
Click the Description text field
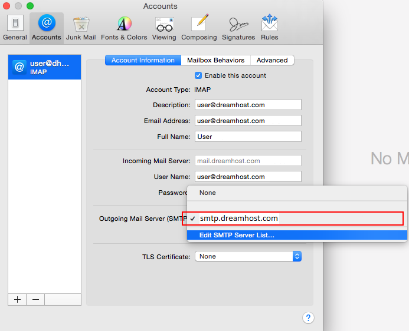coord(248,105)
